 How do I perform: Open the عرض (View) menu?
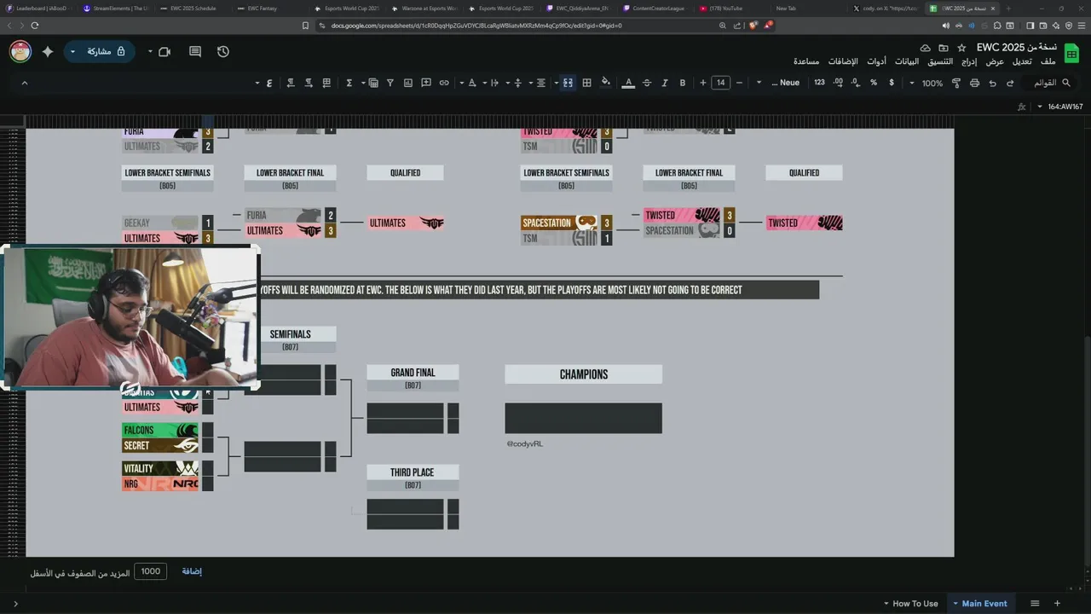995,61
